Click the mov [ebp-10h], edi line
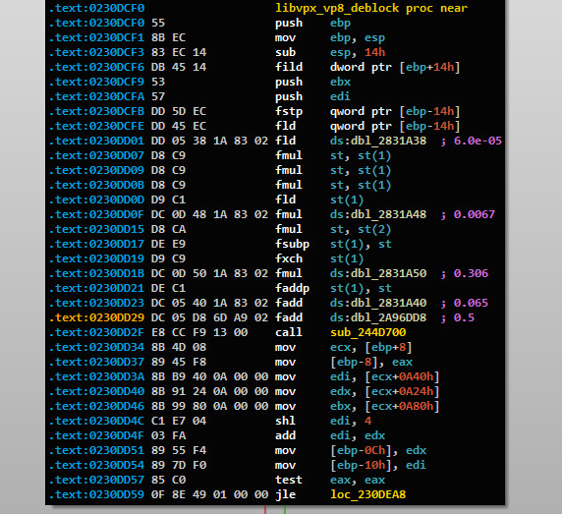Screen dimensions: 562x514 [x=351, y=465]
